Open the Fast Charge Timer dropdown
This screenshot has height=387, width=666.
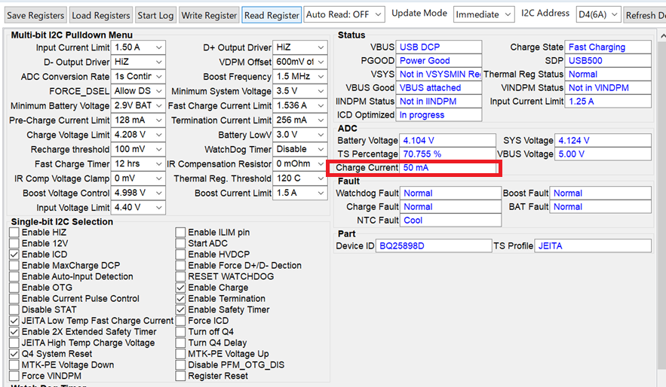tap(139, 164)
